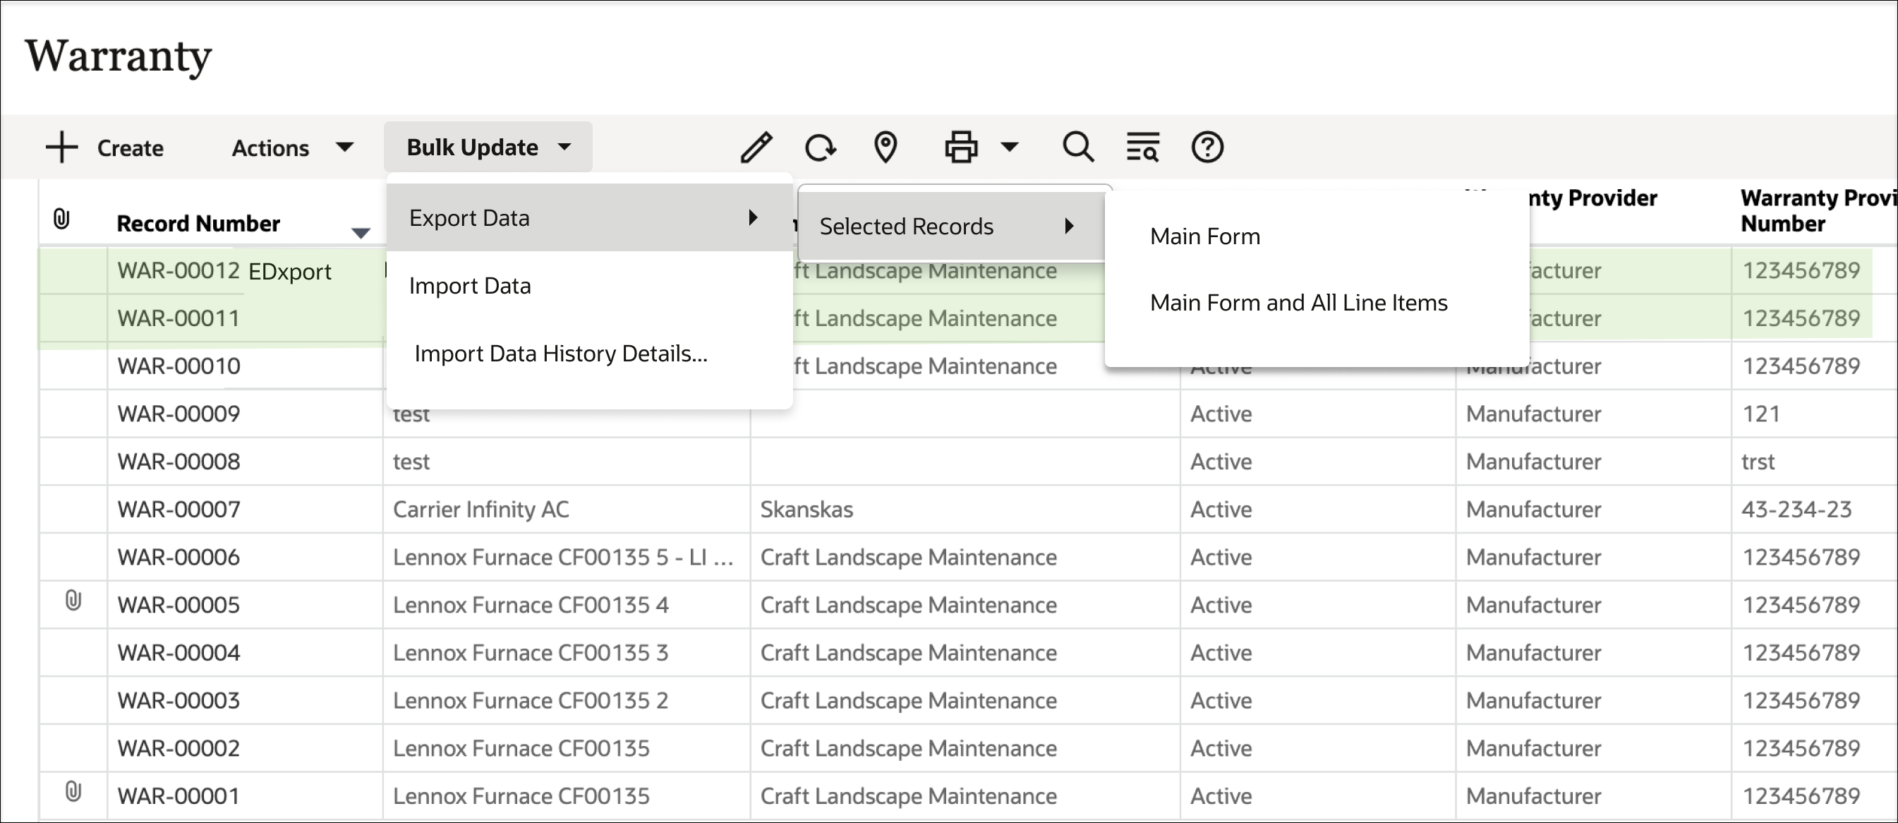
Task: Click the Record Number sort arrow
Action: click(x=361, y=231)
